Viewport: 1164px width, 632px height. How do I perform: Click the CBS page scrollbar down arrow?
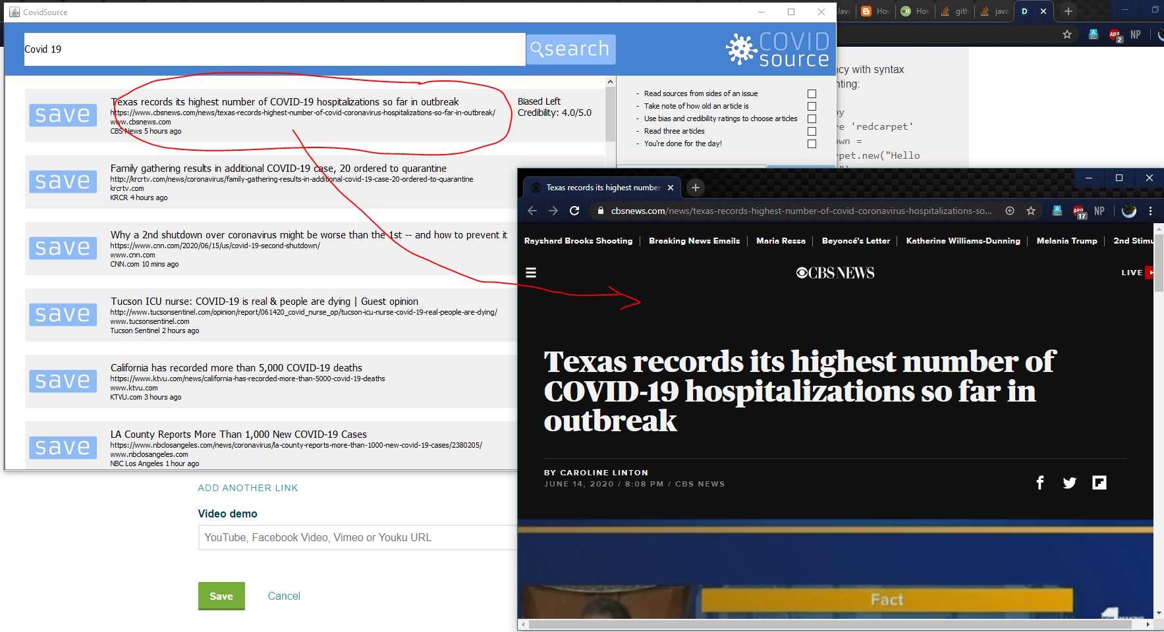[x=1159, y=614]
